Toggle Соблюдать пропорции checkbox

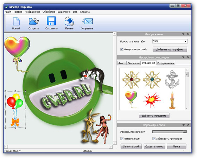click(154, 138)
